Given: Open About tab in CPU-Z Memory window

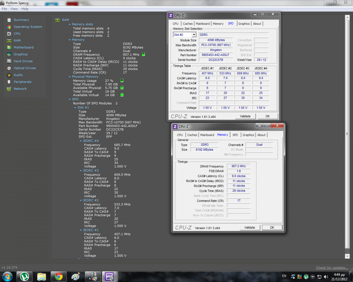Looking at the screenshot, I should [262, 135].
